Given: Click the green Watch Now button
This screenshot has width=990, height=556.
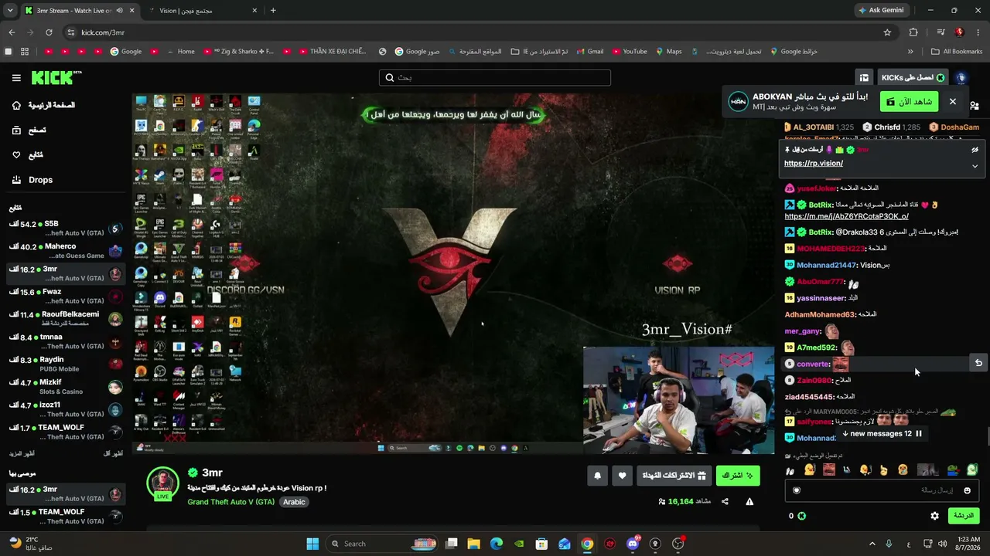Looking at the screenshot, I should [x=909, y=102].
